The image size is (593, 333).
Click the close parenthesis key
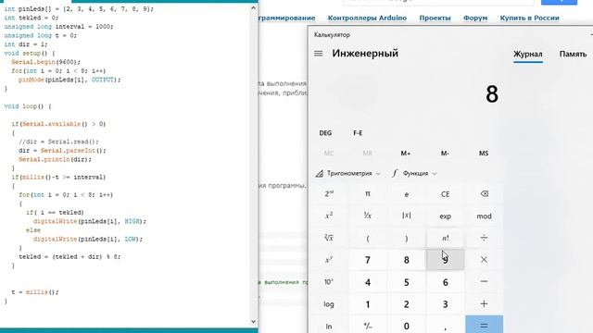point(407,238)
